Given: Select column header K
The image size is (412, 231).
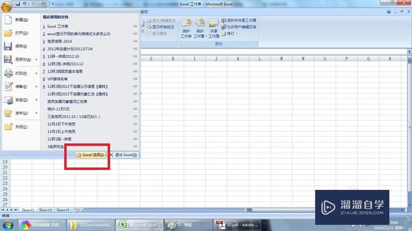Looking at the screenshot, I should pos(238,59).
